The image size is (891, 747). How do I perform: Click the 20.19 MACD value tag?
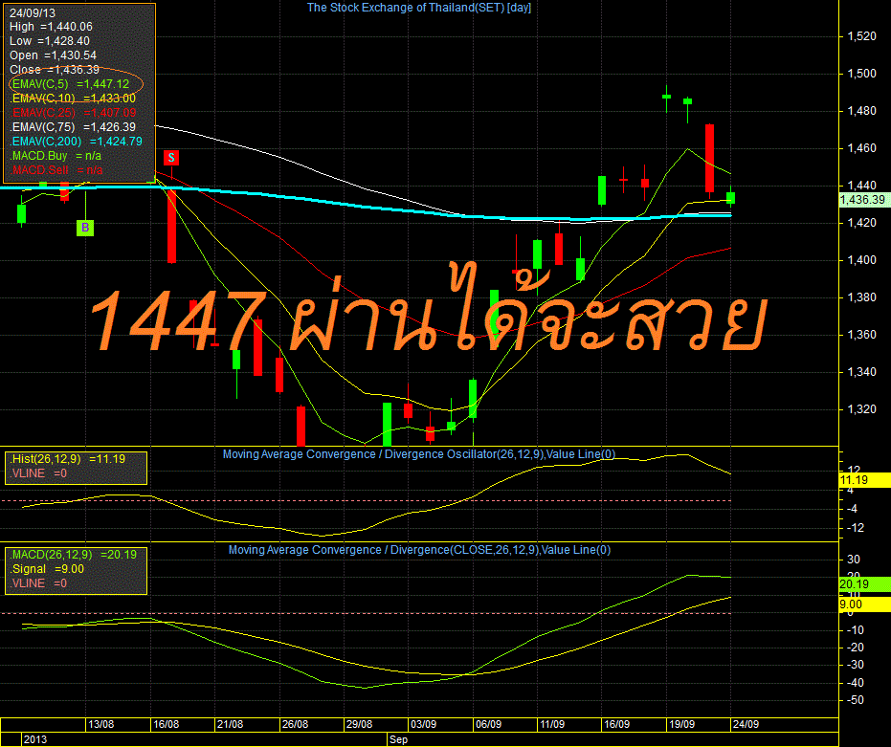pos(864,584)
